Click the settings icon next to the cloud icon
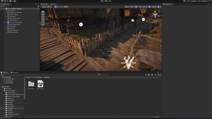This screenshot has height=119, width=212. (x=15, y=1)
